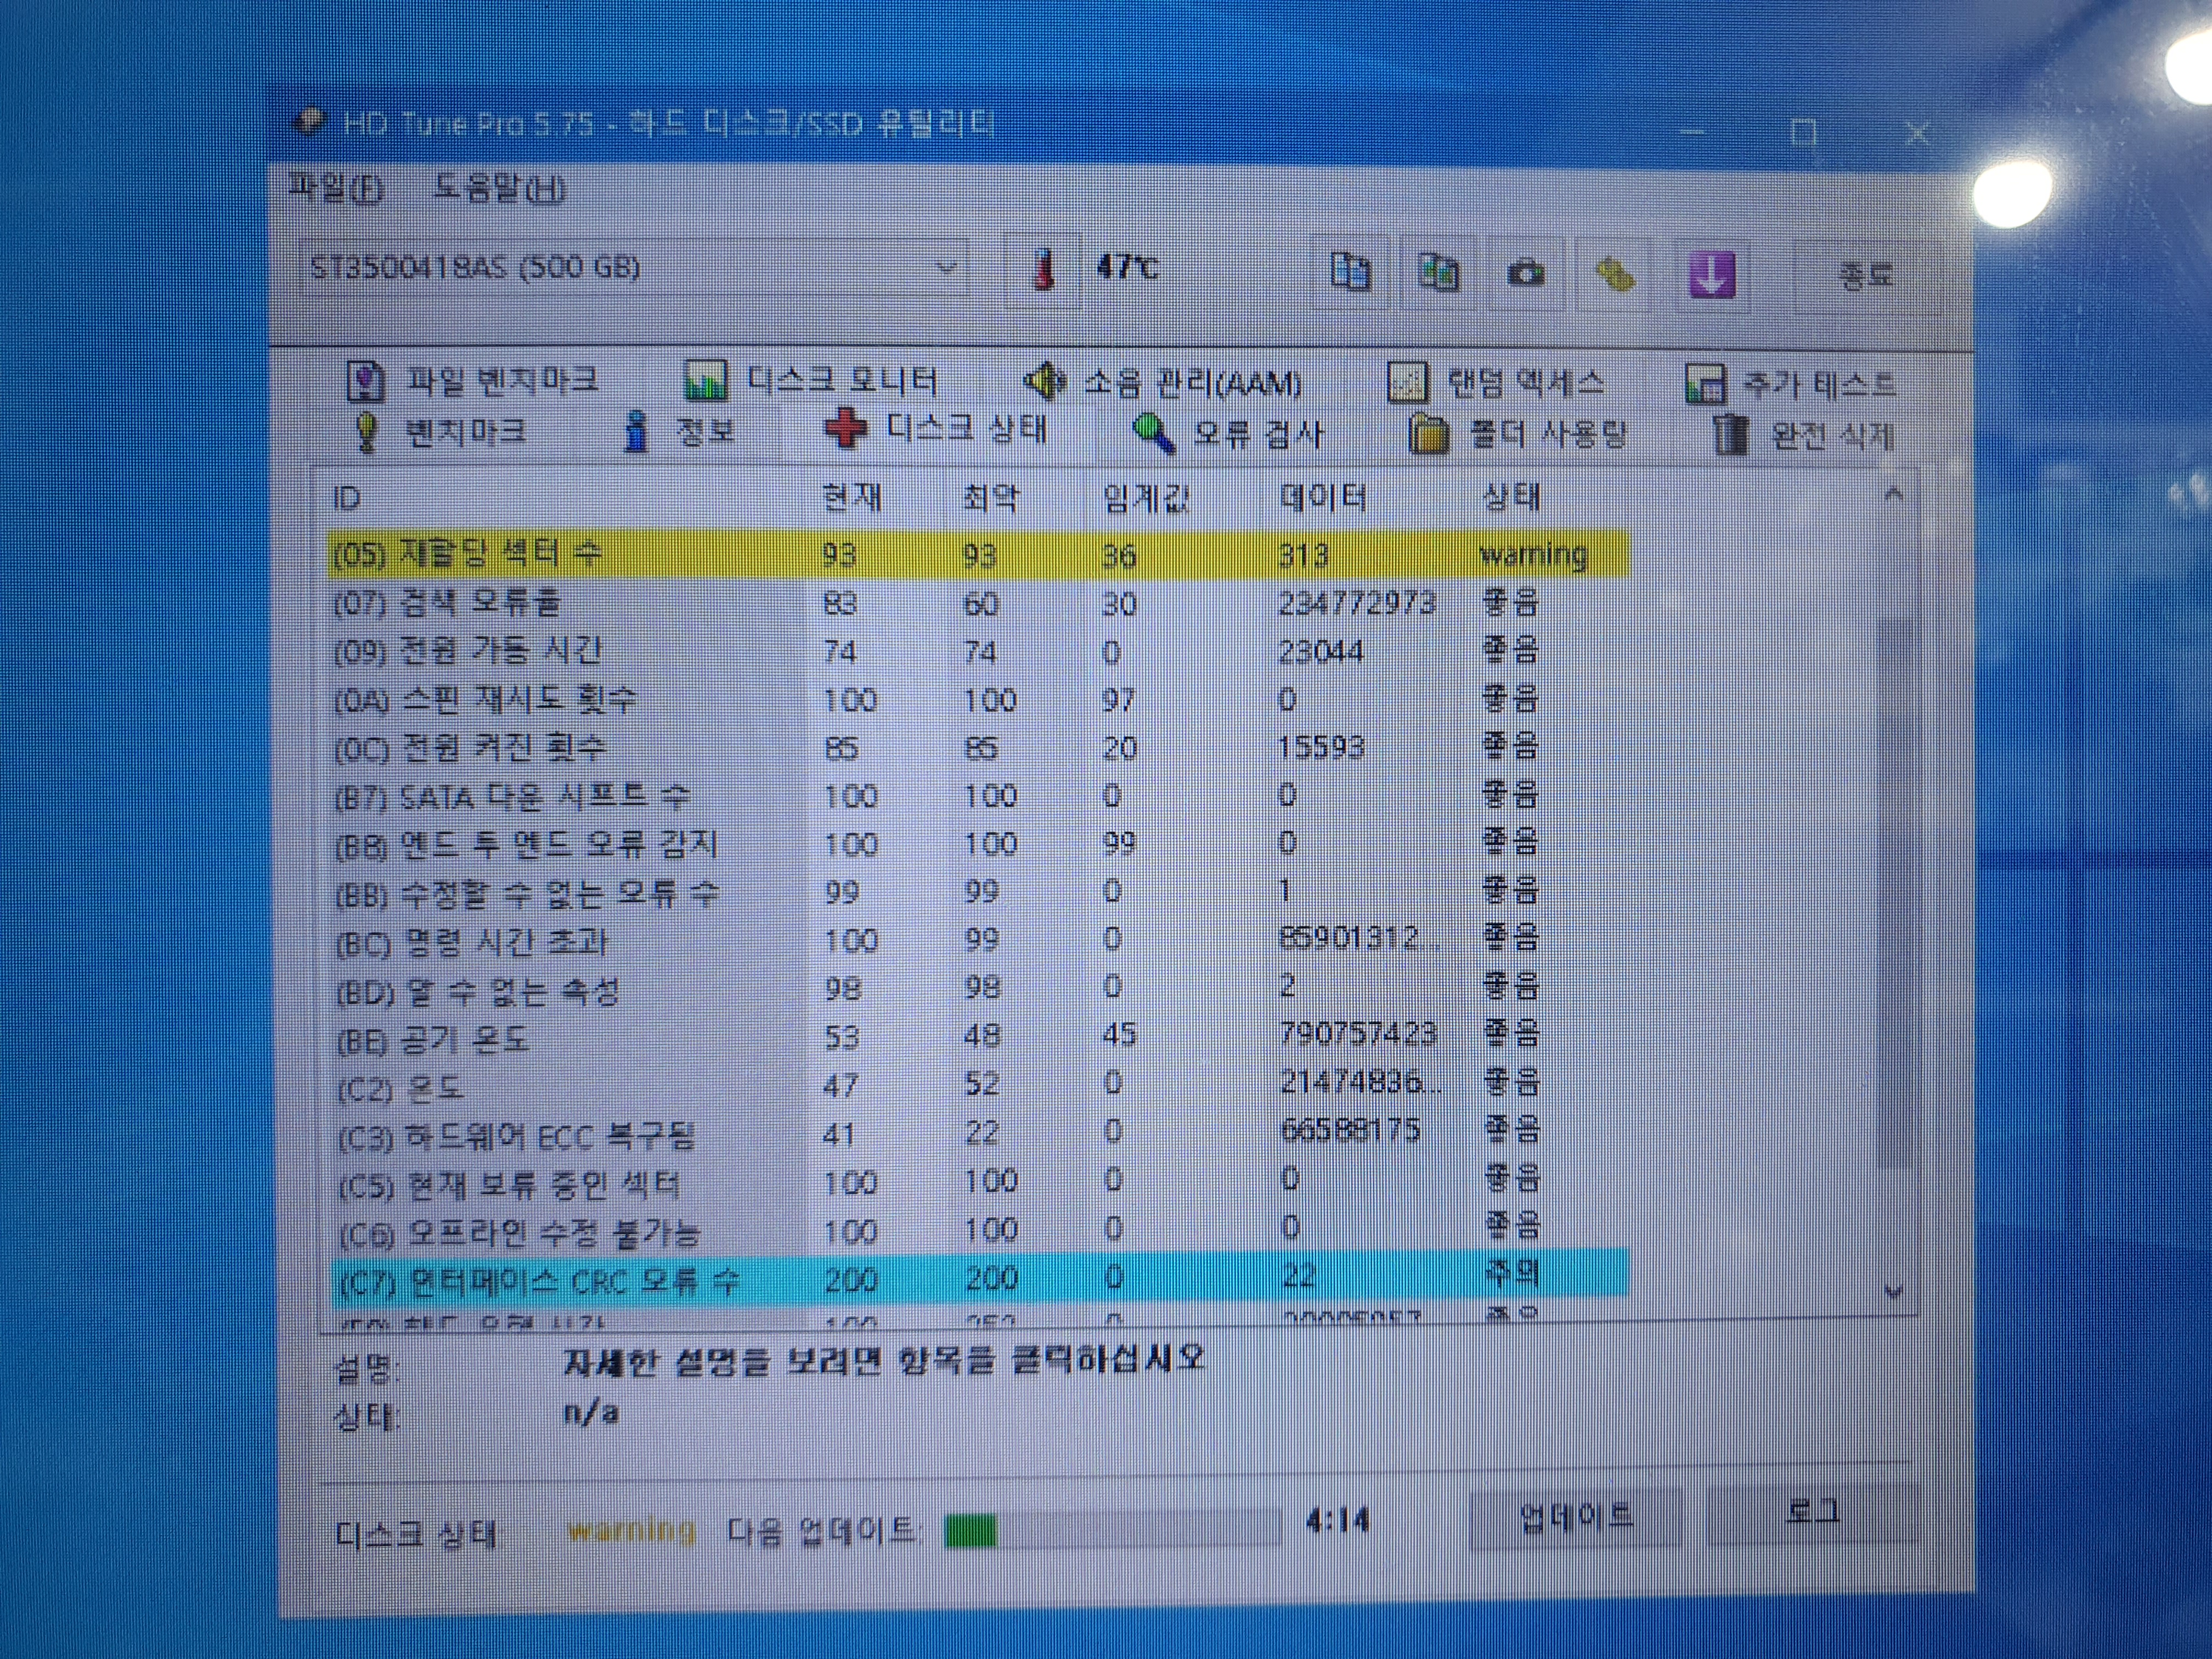
Task: Click the camera save screenshot icon
Action: point(1525,273)
